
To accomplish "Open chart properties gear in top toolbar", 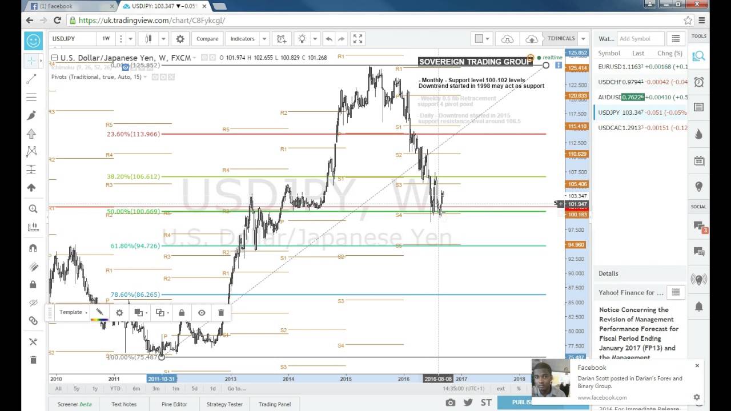I will point(180,39).
